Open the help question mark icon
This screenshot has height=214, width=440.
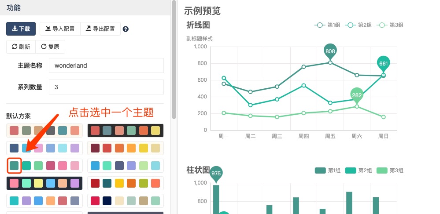tap(126, 29)
